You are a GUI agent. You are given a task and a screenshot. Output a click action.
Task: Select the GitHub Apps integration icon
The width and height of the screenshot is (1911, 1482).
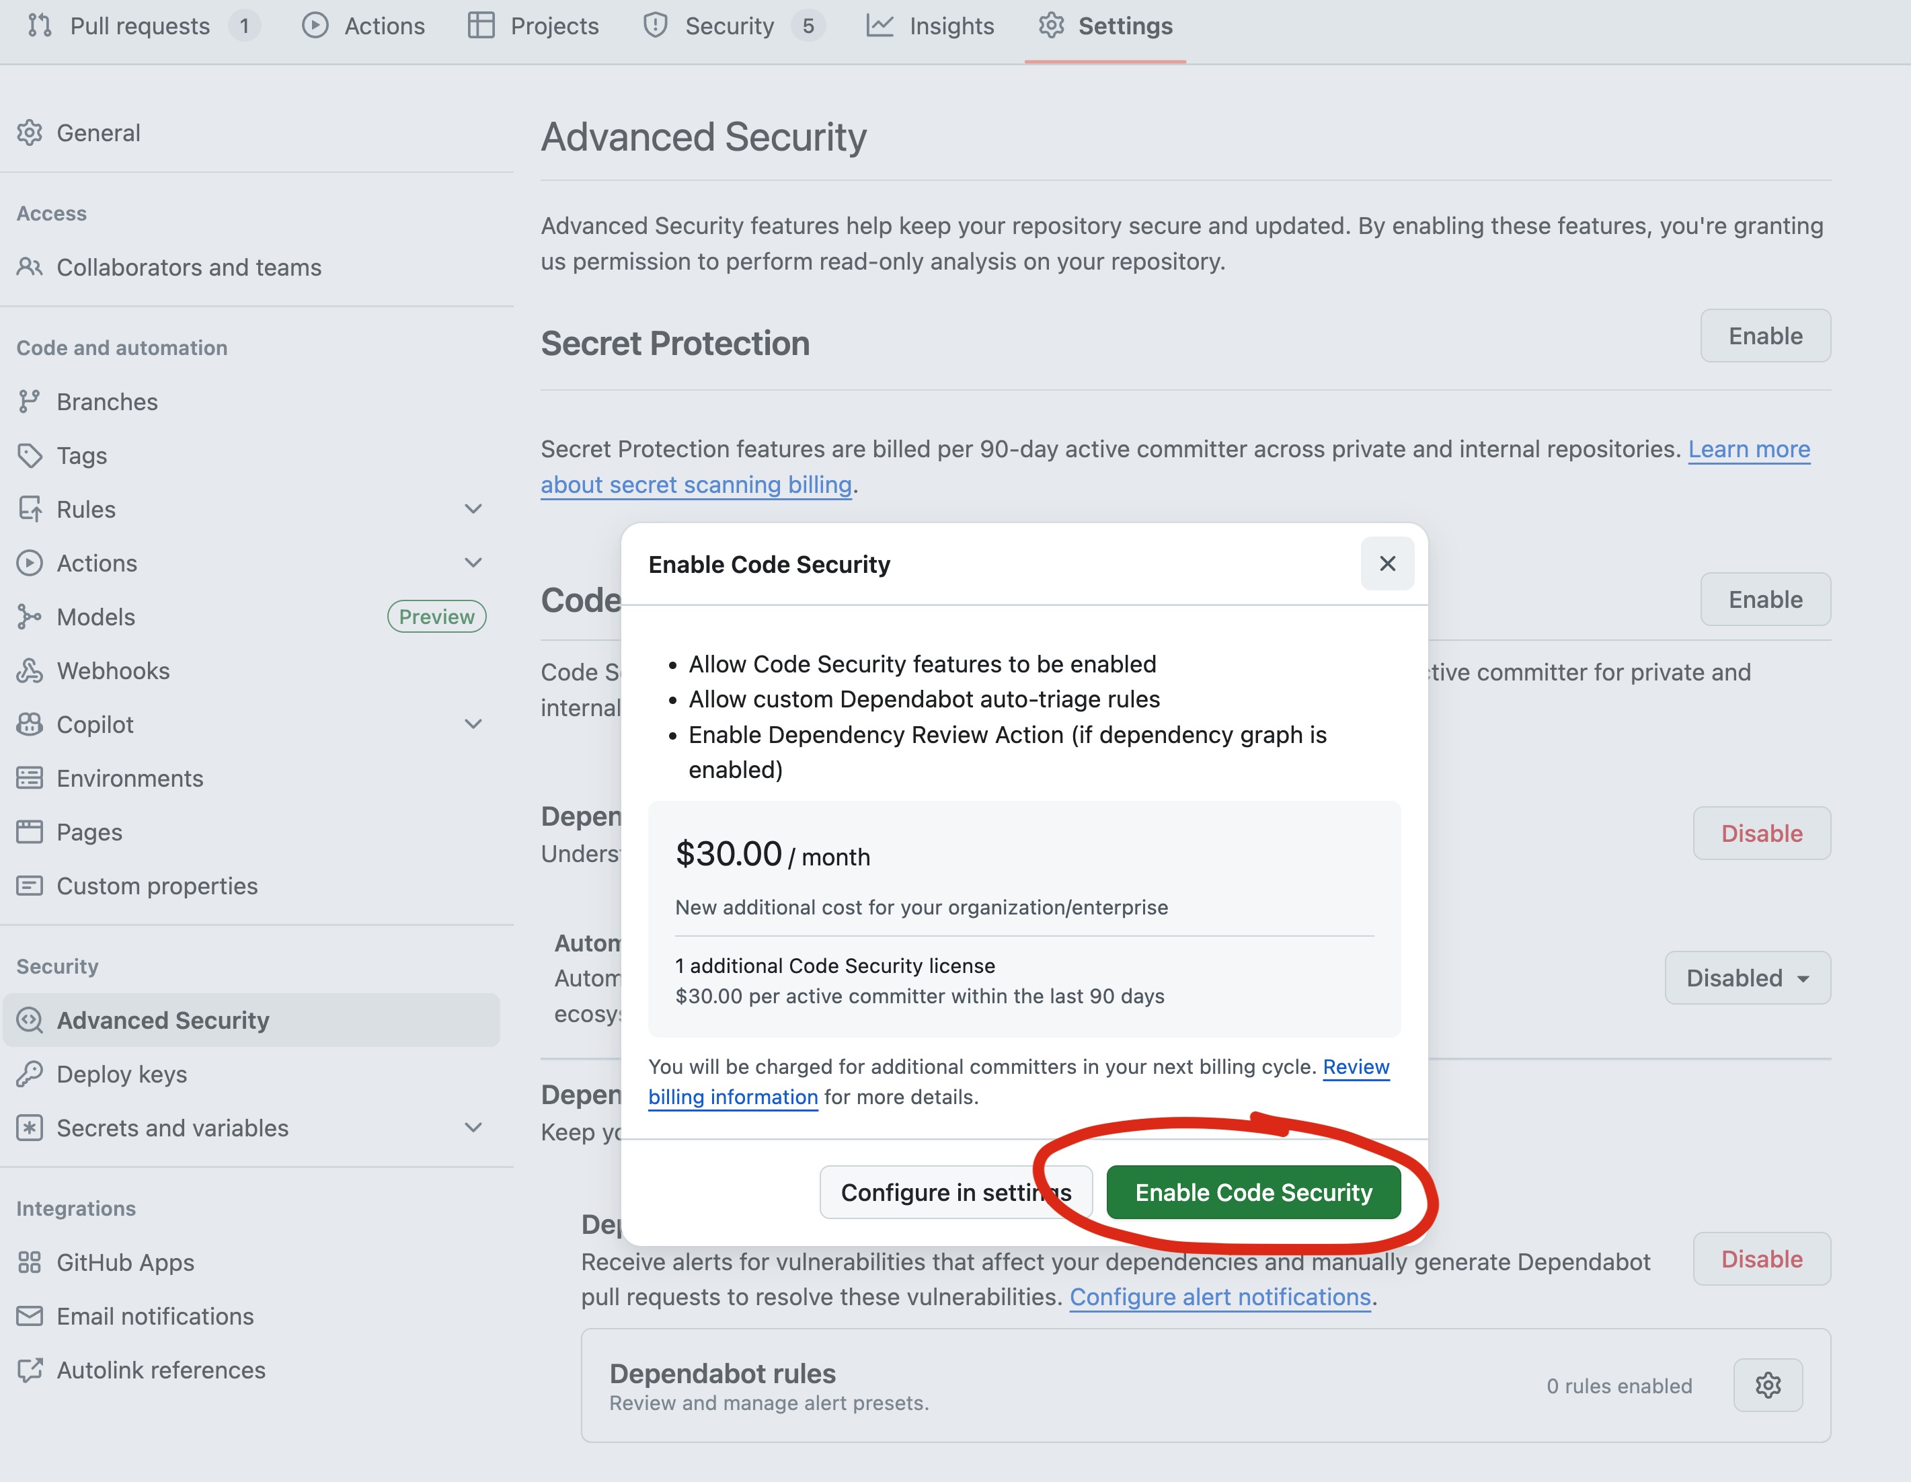click(30, 1262)
